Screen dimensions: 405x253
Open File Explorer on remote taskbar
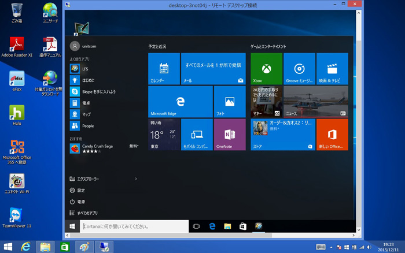click(227, 226)
